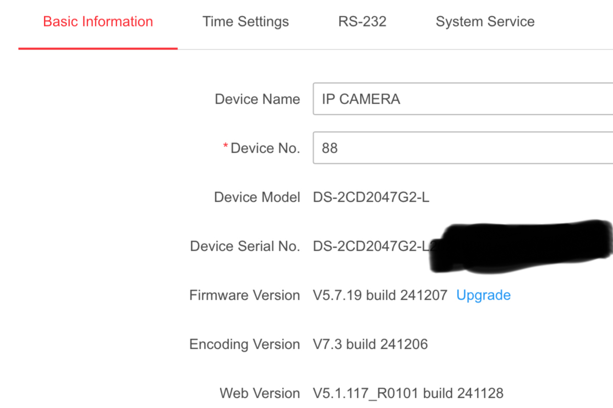Click the Web Version label

(x=260, y=393)
